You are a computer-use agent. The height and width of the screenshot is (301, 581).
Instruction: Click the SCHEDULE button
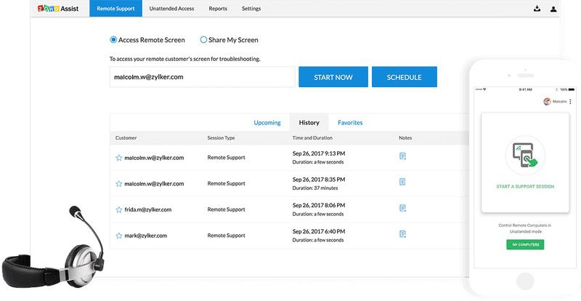pos(404,77)
